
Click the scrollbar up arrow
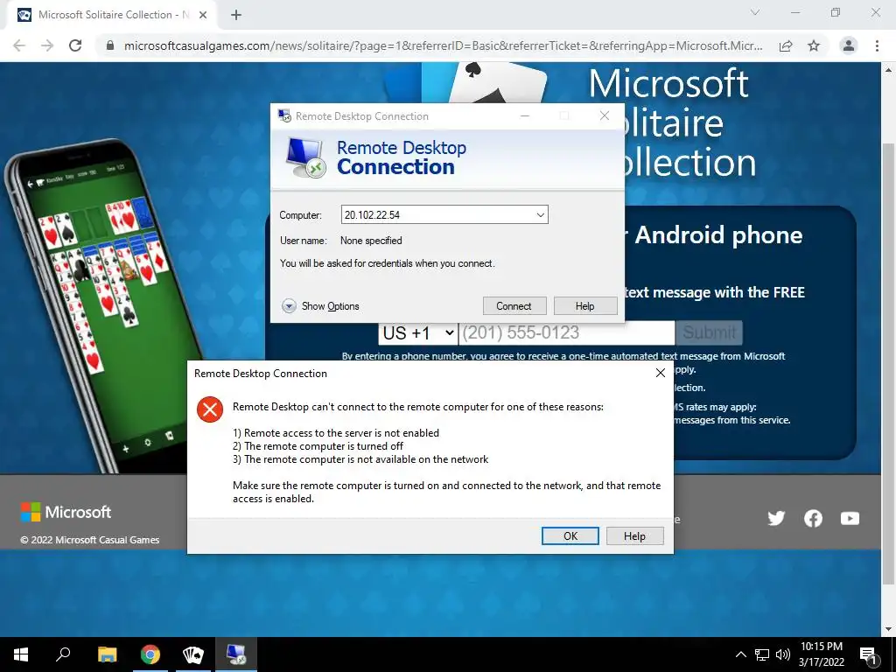889,70
